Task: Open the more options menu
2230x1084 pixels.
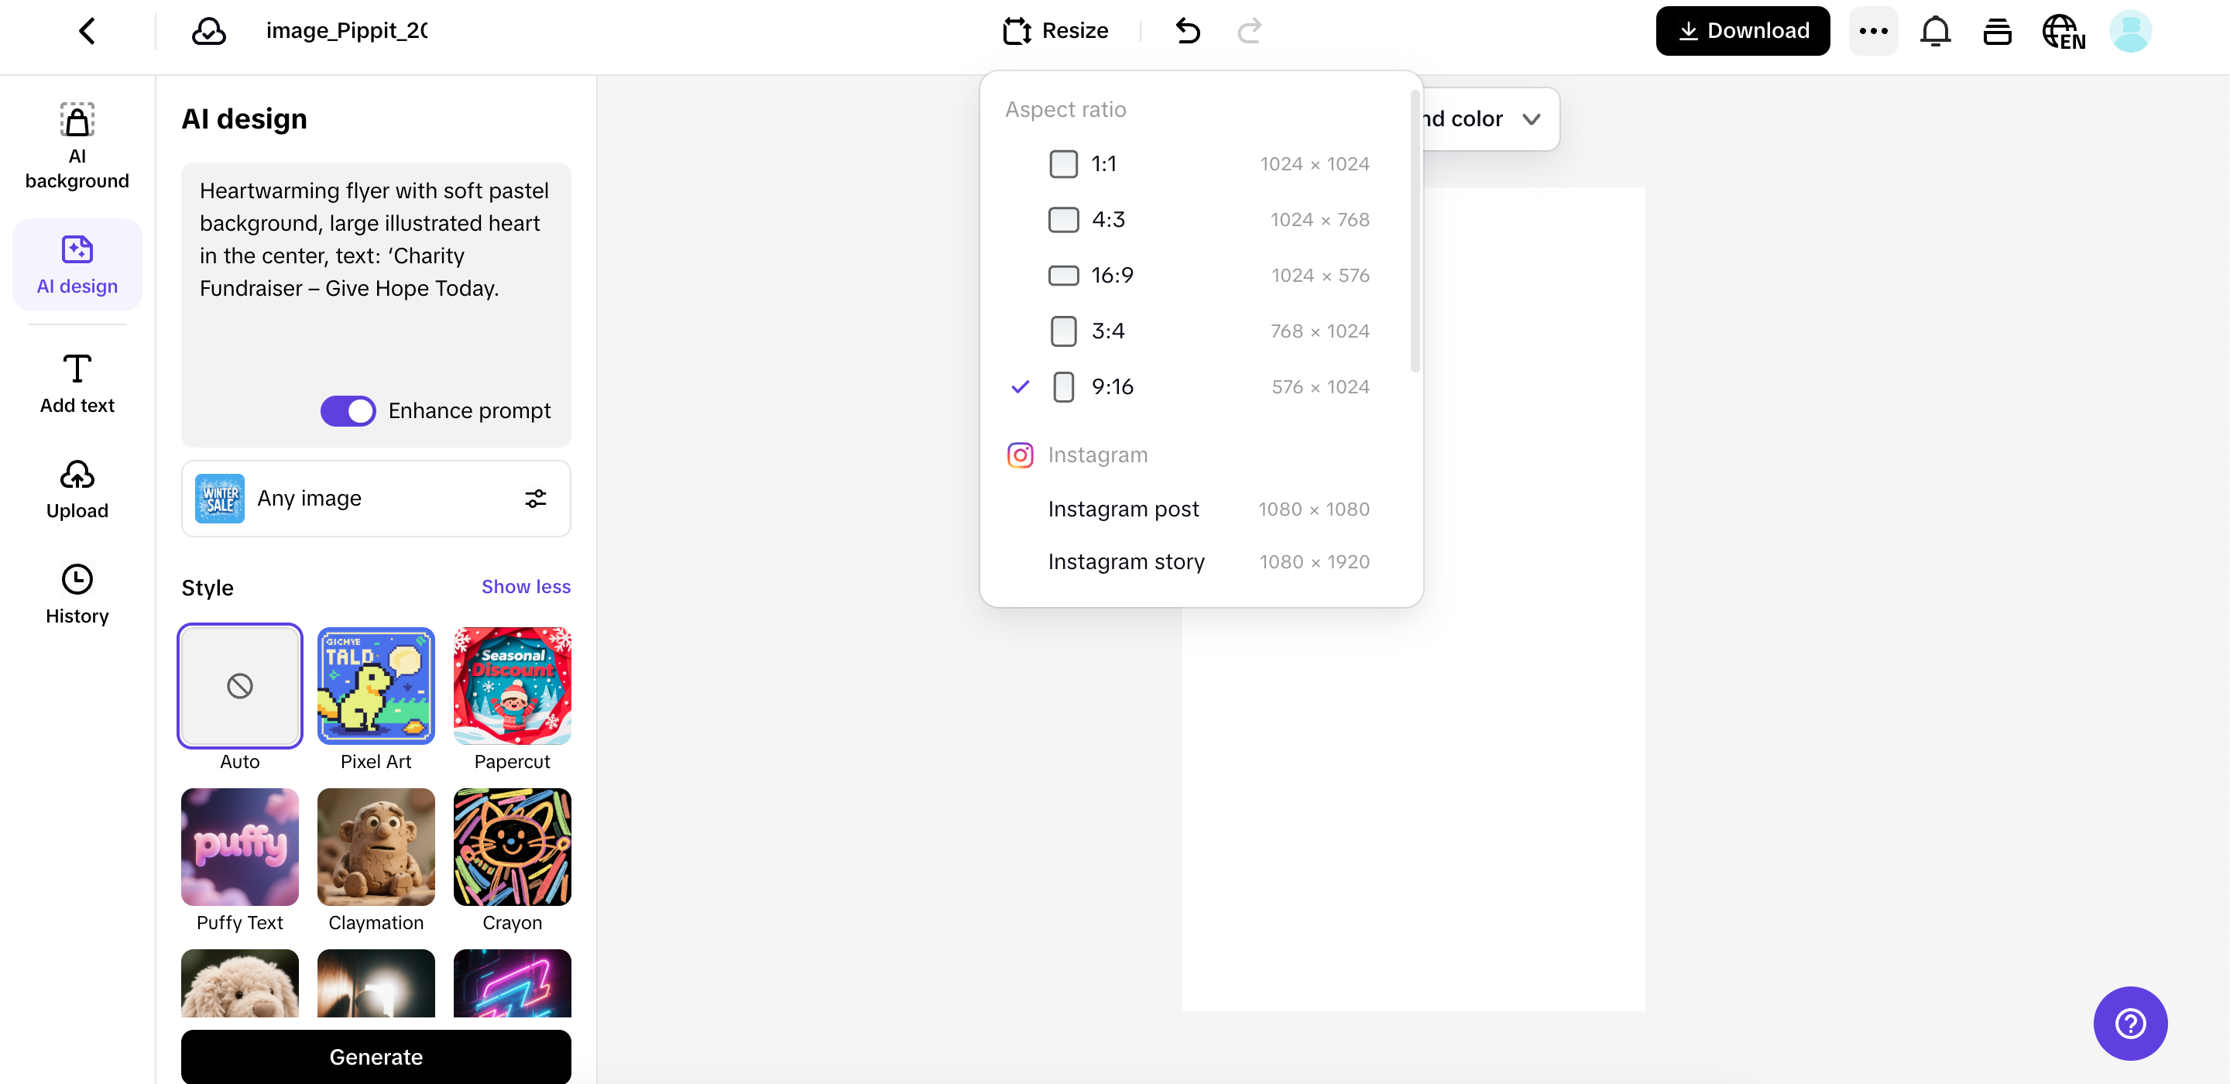Action: coord(1873,30)
